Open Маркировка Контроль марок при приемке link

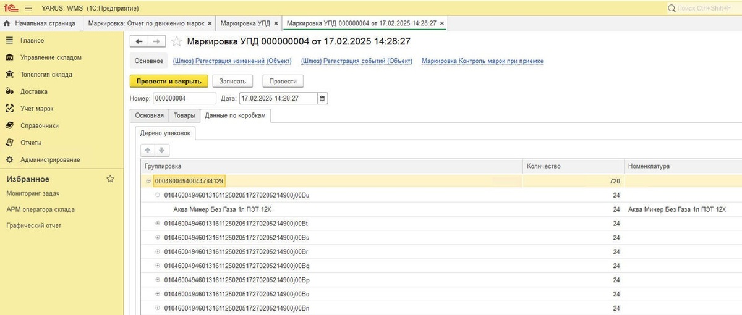click(482, 61)
